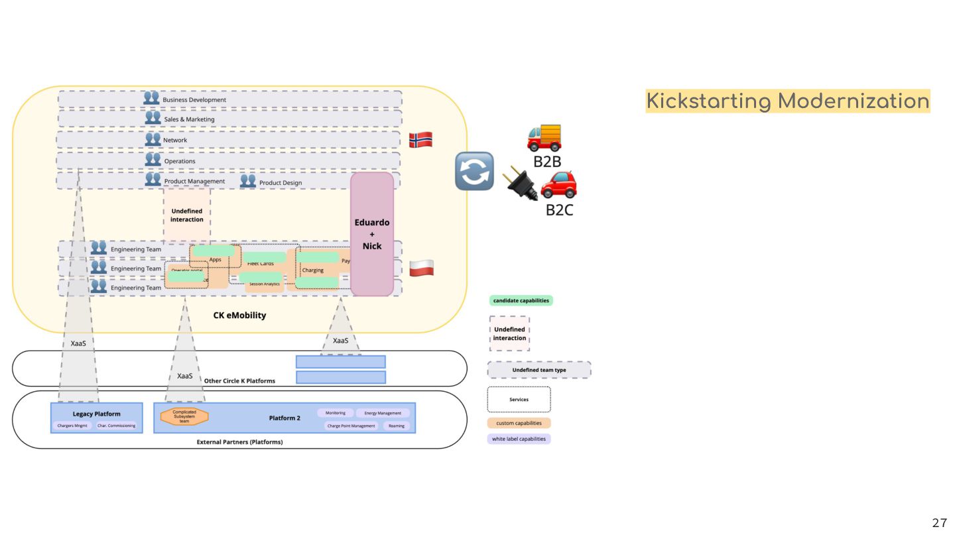Select the Legacy Platform box
The width and height of the screenshot is (955, 537).
click(x=97, y=418)
